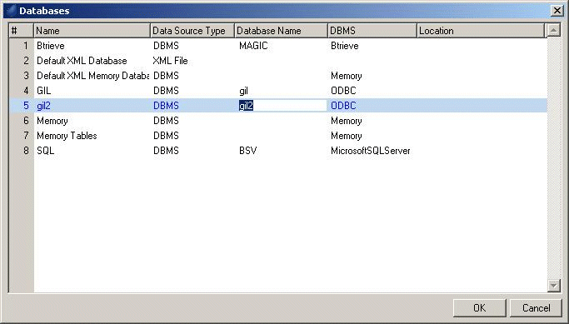Click the Database Name column header
Screen dimensions: 569x324
[282, 31]
